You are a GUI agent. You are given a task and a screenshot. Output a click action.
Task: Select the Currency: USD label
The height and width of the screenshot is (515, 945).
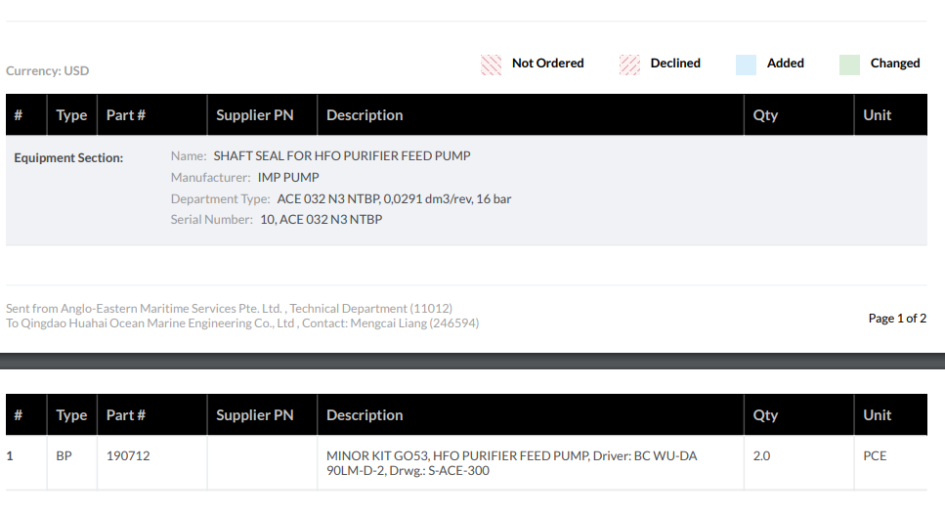pyautogui.click(x=48, y=70)
